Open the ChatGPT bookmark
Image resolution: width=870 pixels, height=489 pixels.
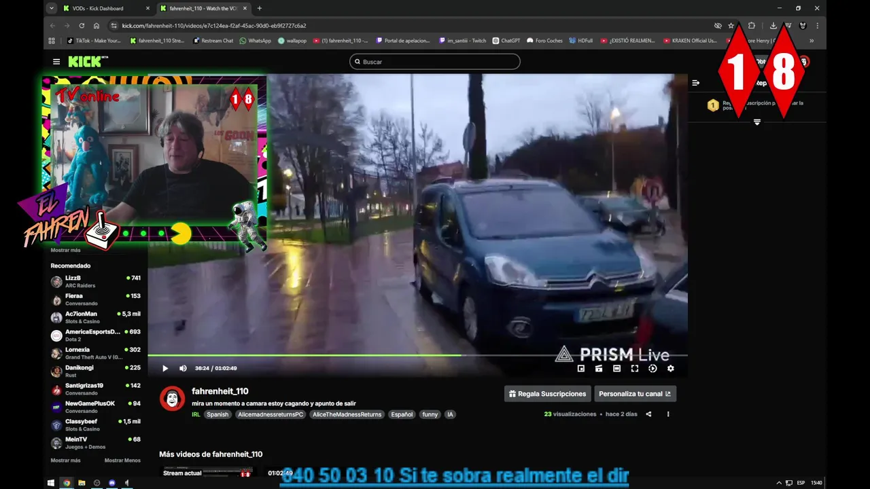point(506,41)
